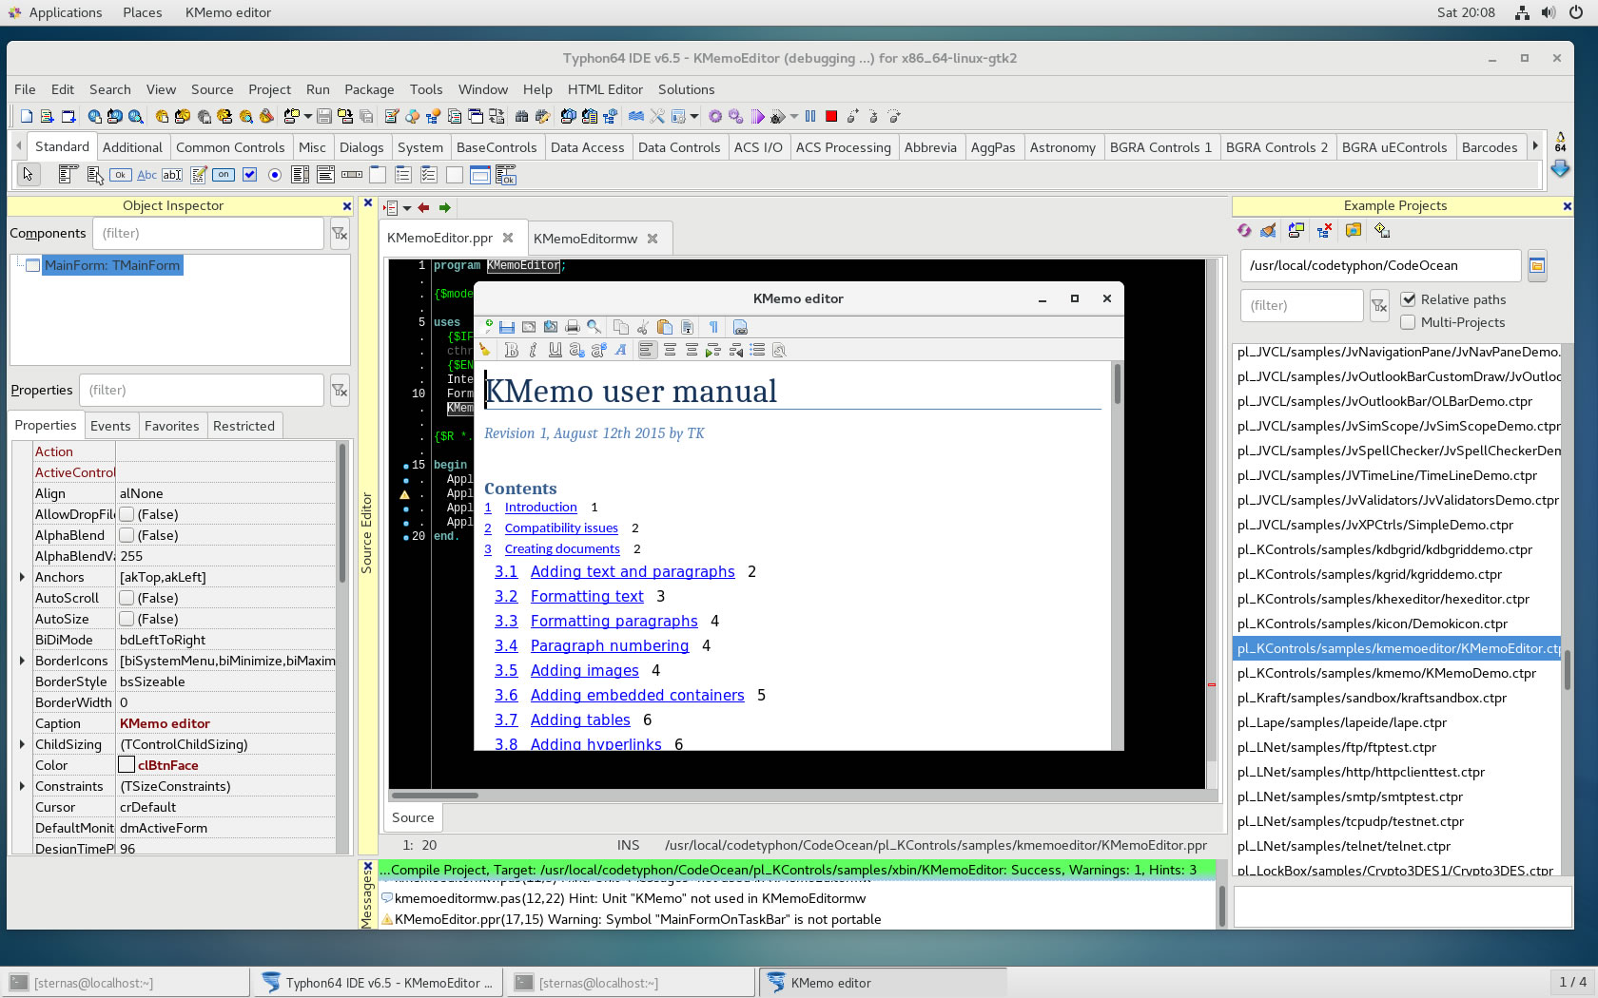Click the red Stop button in IDE toolbar
Viewport: 1598px width, 998px height.
pyautogui.click(x=831, y=116)
